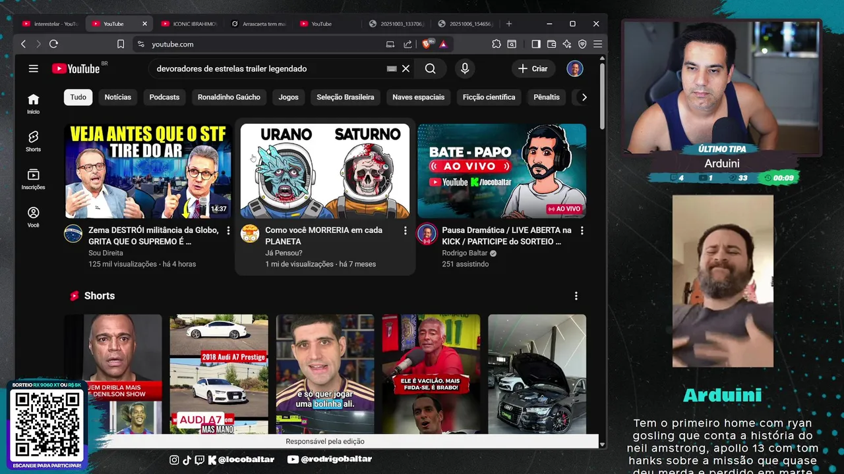The height and width of the screenshot is (474, 844).
Task: Open more options for Como você MORRERIA video
Action: click(405, 230)
